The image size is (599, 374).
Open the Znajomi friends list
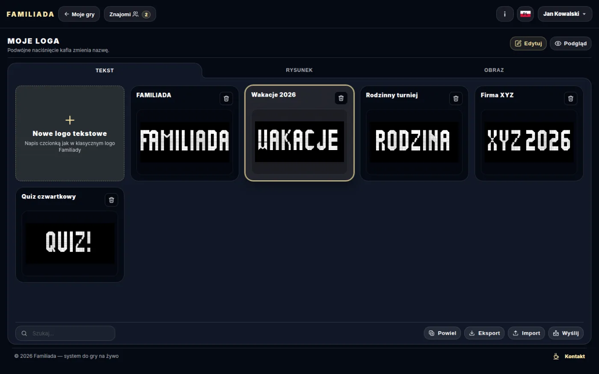(x=130, y=14)
